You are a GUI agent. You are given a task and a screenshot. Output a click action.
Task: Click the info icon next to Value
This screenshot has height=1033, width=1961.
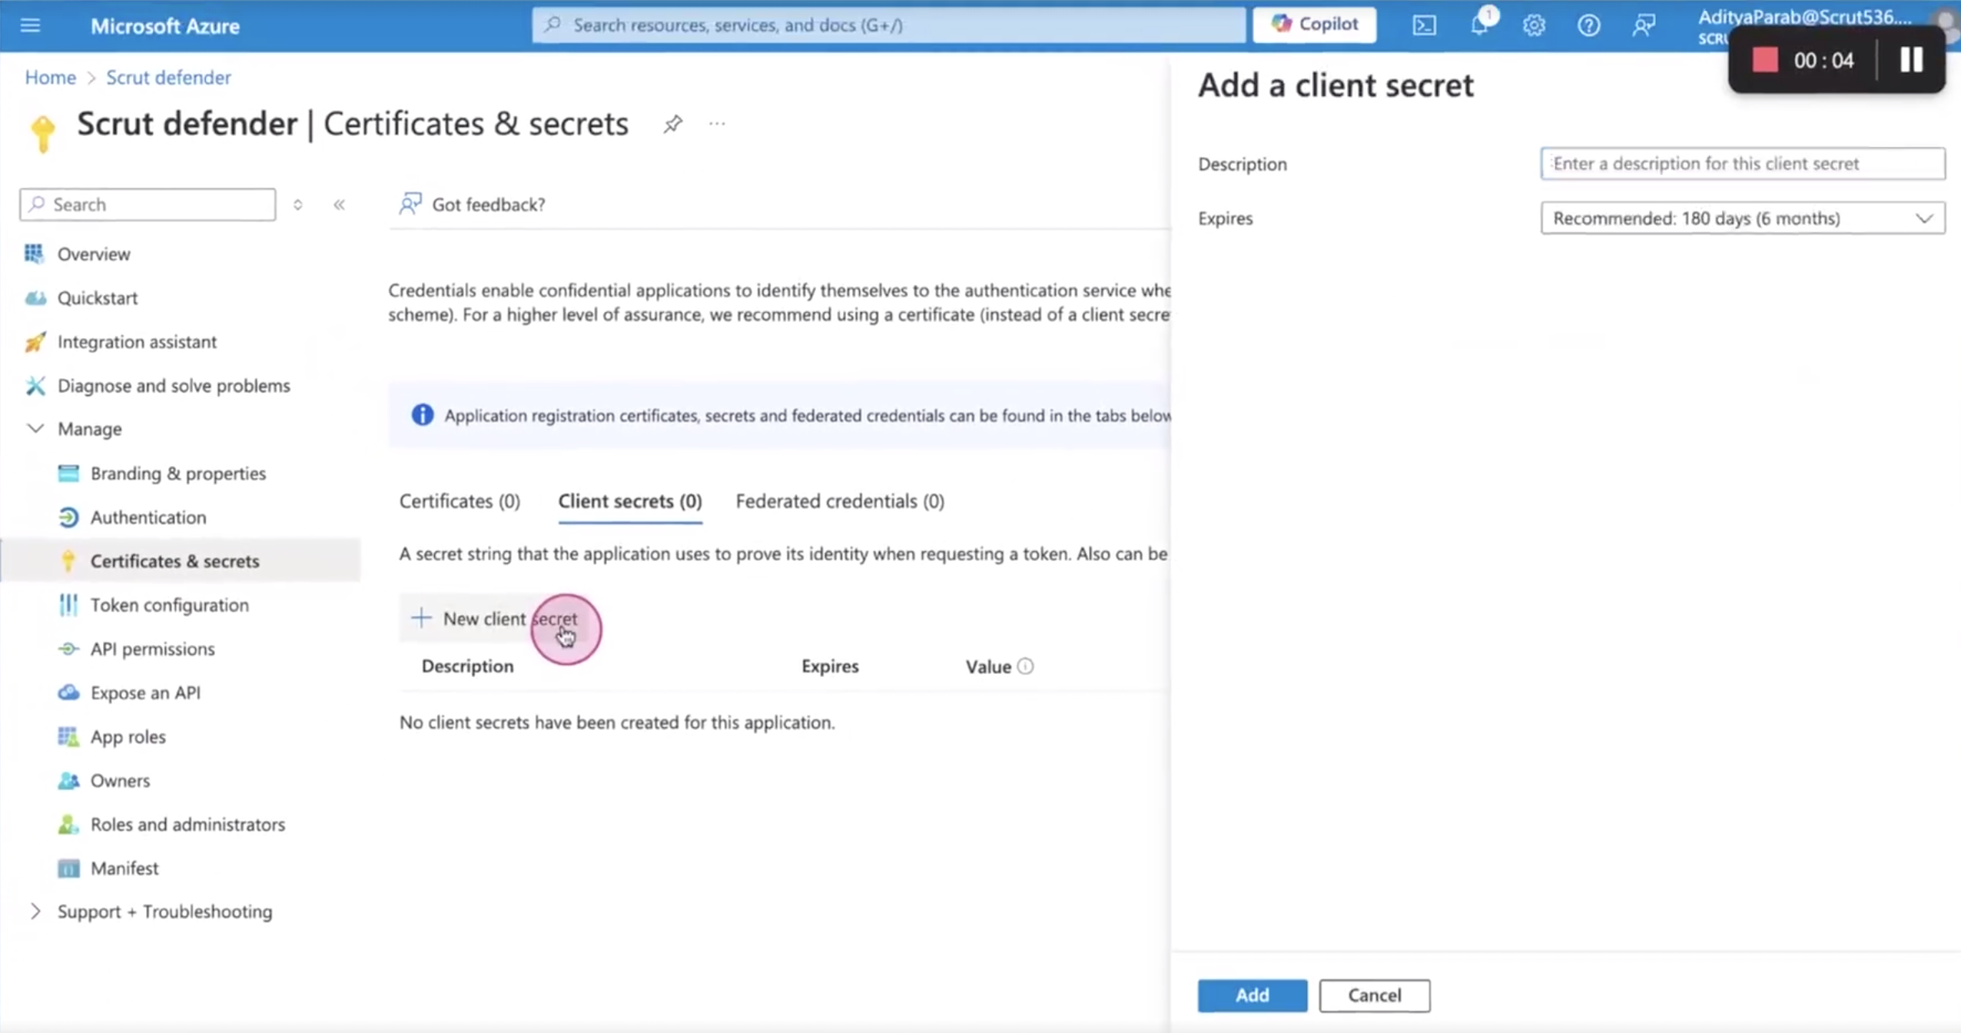[x=1025, y=666]
